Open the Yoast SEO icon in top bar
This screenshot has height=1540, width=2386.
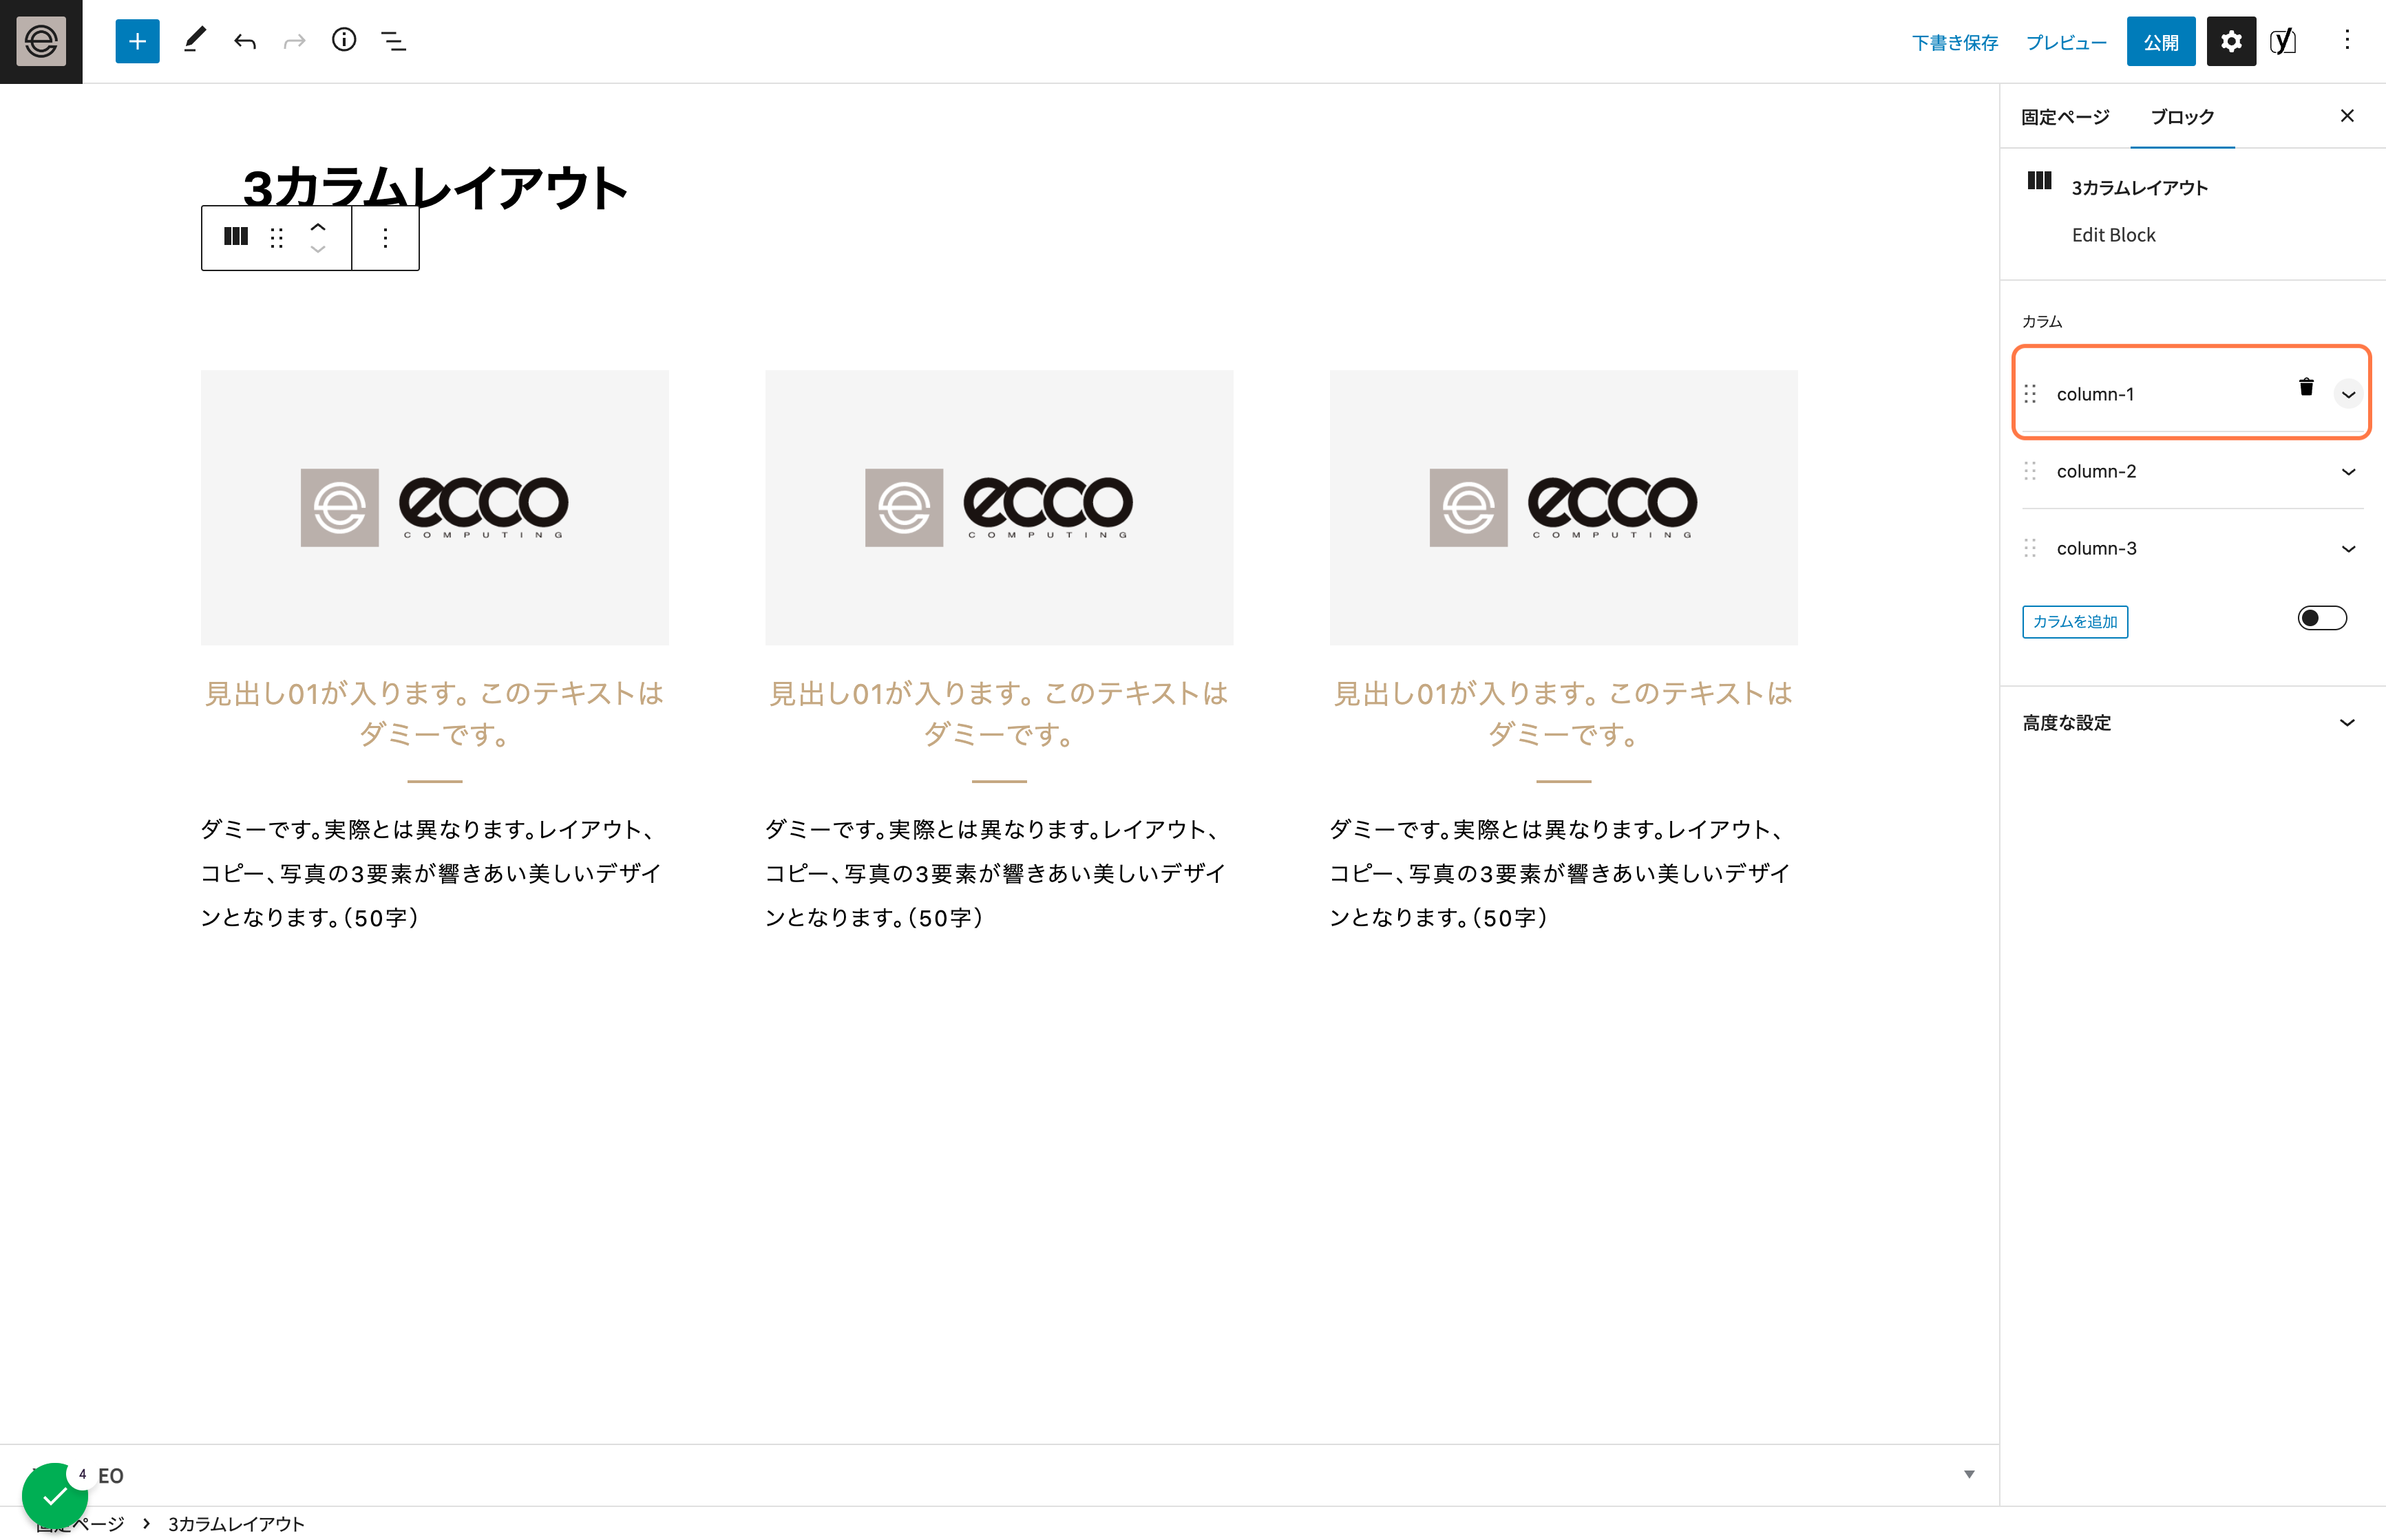tap(2283, 41)
